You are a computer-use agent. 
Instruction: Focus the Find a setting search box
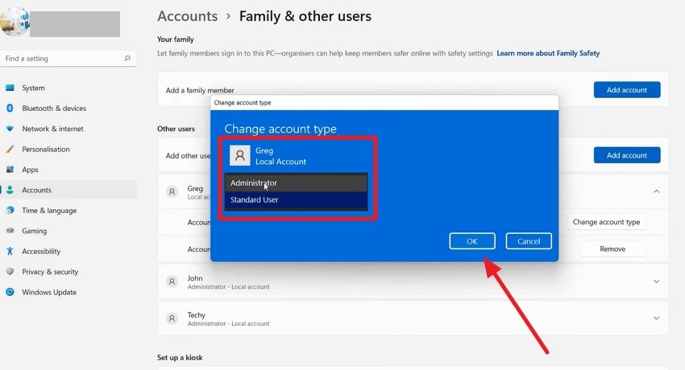68,59
